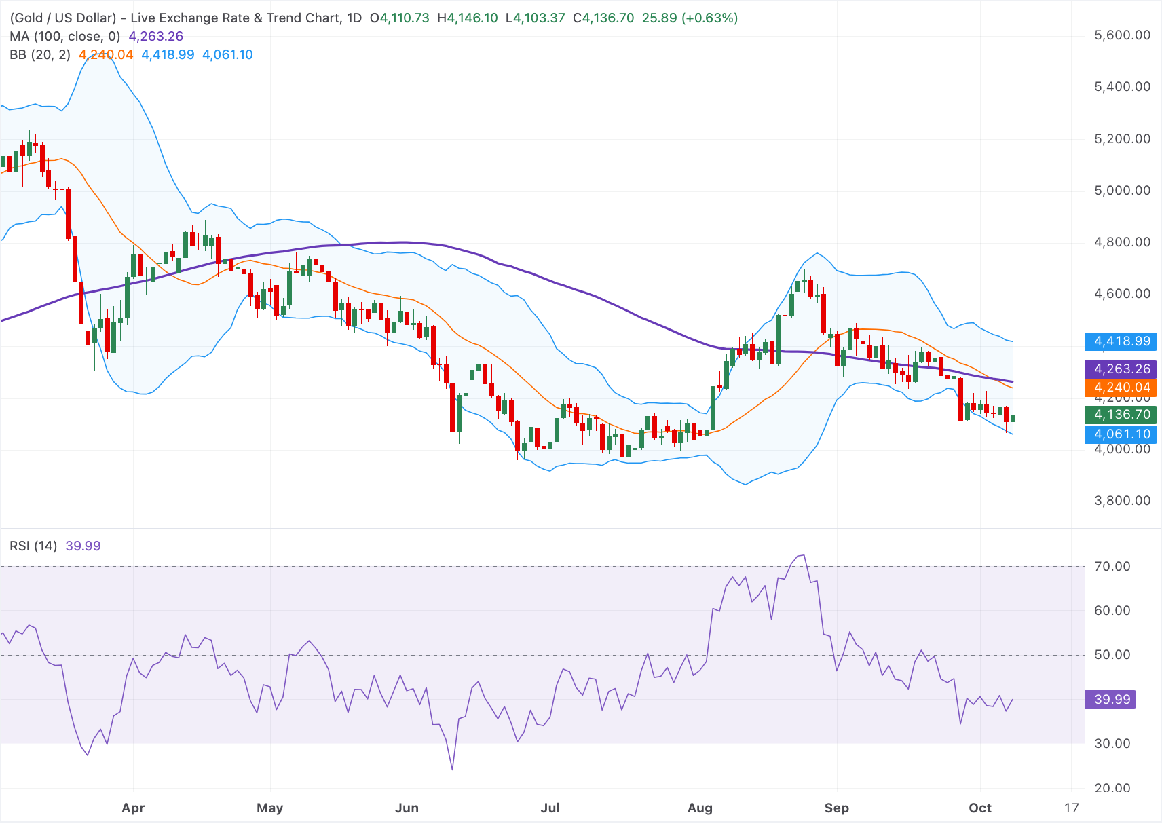Viewport: 1162px width, 830px height.
Task: Click the 70.00 RSI scale label
Action: (x=1112, y=566)
